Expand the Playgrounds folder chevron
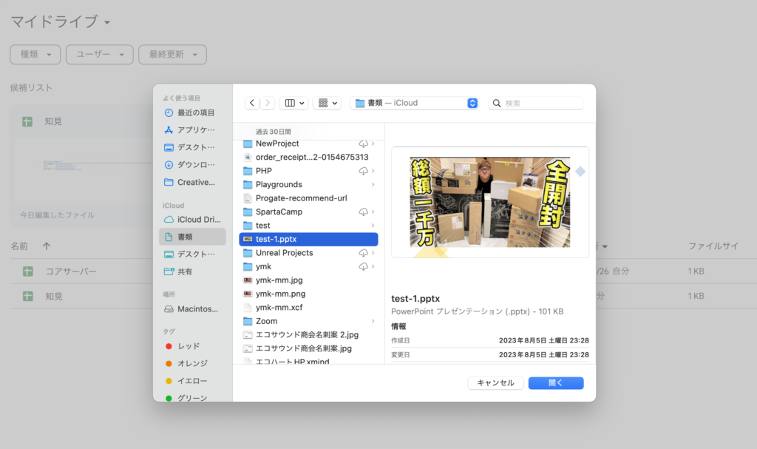 [x=373, y=184]
